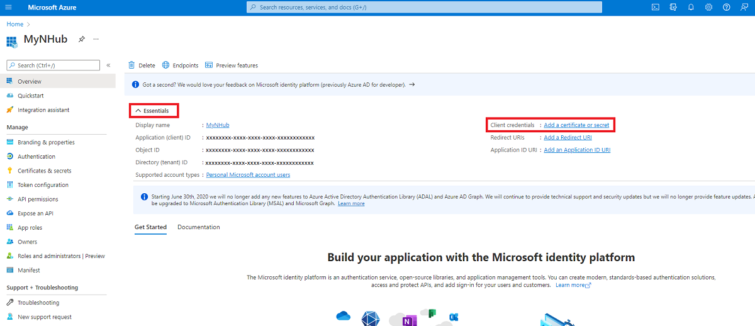Viewport: 755px width, 326px height.
Task: Click the Quickstart cloud icon
Action: click(10, 96)
